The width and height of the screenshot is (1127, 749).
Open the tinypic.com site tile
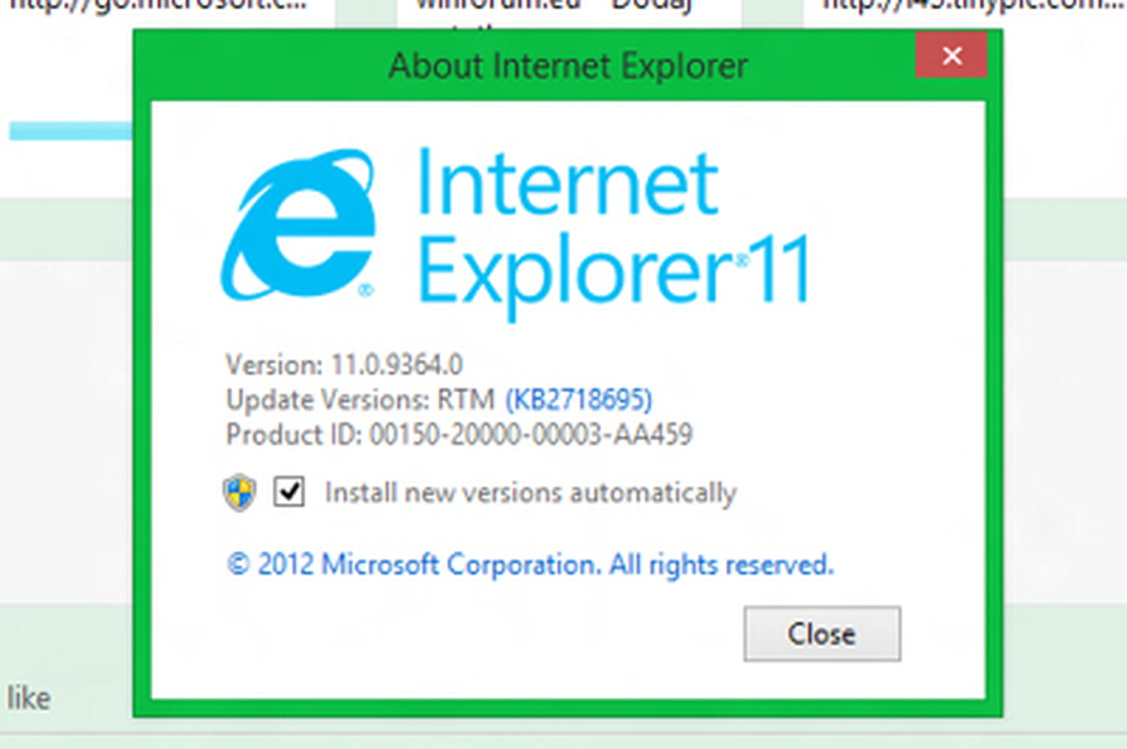pyautogui.click(x=965, y=8)
